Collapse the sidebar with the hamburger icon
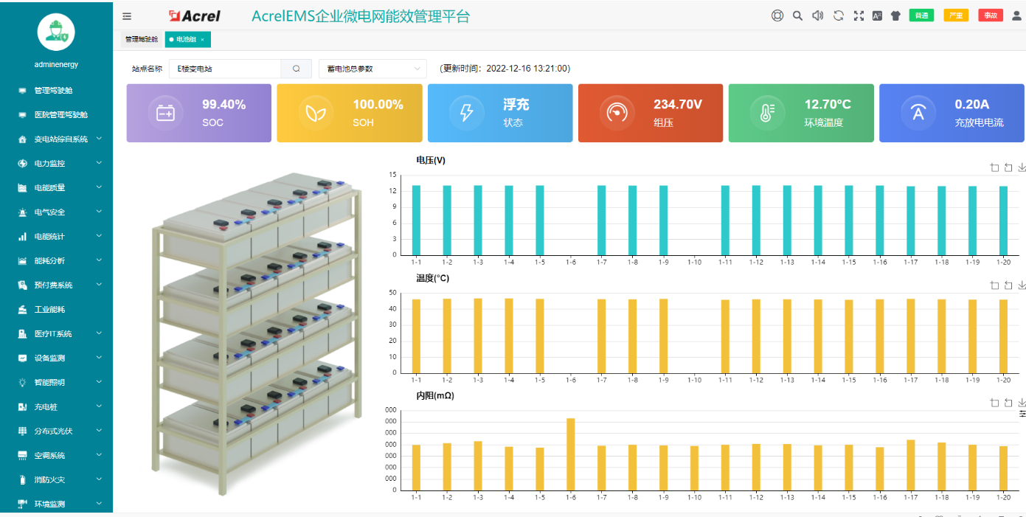This screenshot has width=1026, height=517. (127, 15)
